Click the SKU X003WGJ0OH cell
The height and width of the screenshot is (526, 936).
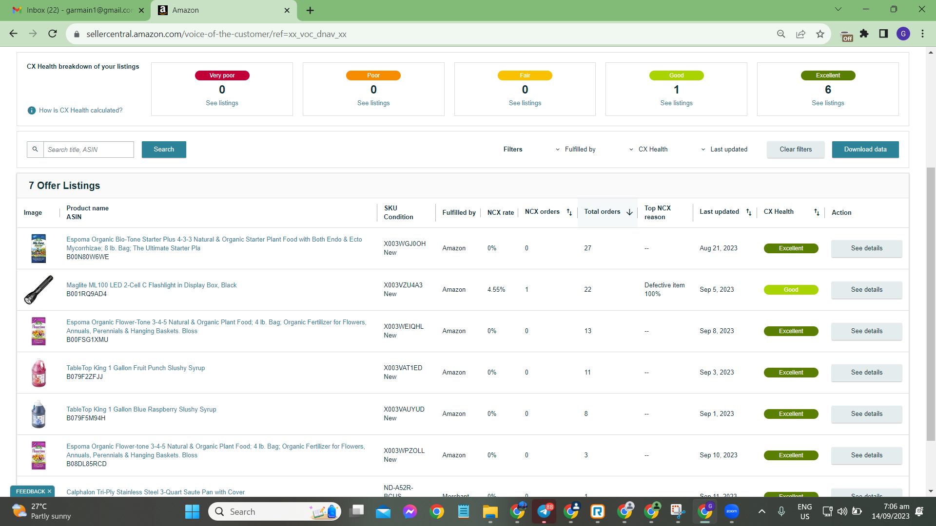405,244
